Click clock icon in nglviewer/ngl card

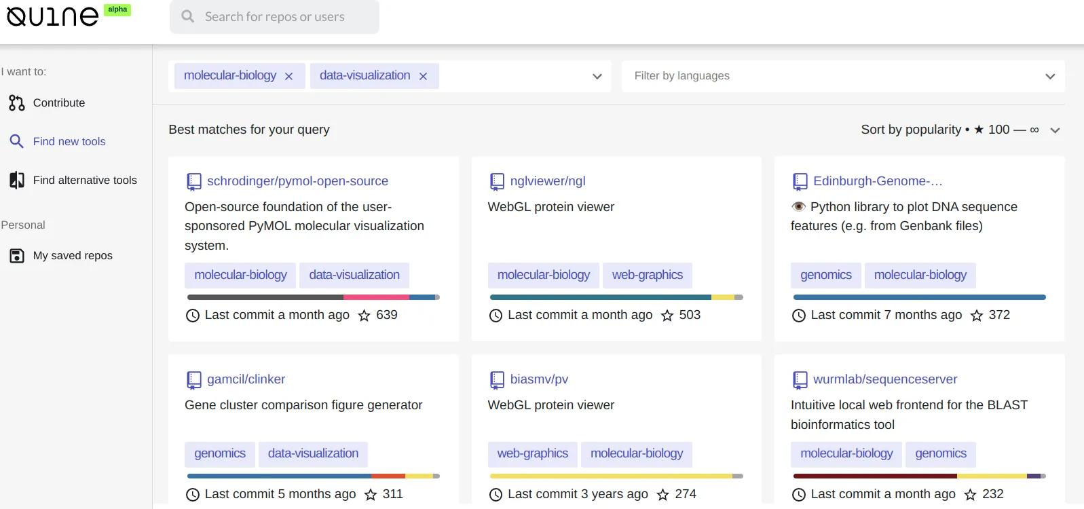tap(496, 316)
